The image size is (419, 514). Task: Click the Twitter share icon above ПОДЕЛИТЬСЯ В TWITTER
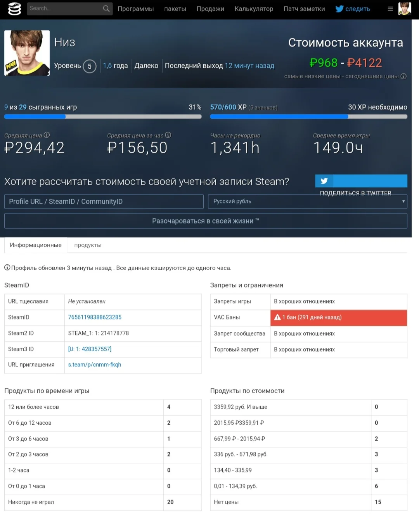[x=324, y=181]
